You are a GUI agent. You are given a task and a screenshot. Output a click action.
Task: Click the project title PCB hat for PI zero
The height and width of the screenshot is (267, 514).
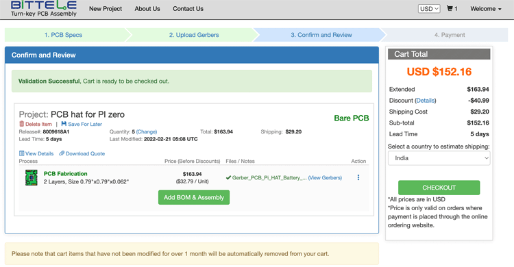pos(88,114)
